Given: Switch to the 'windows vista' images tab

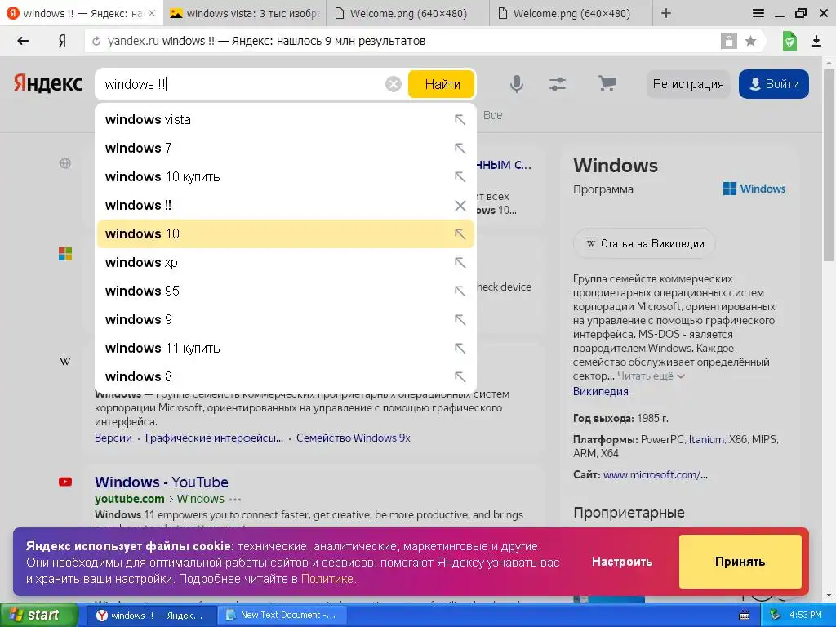Looking at the screenshot, I should click(x=245, y=13).
